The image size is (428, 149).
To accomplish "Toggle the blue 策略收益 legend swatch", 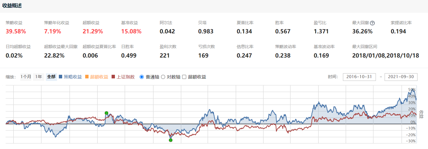I will (61, 77).
